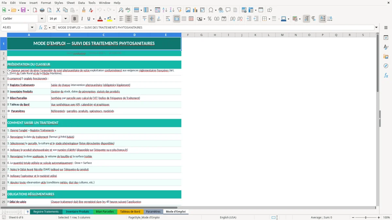
Task: Toggle Underline formatting button
Action: point(89,19)
